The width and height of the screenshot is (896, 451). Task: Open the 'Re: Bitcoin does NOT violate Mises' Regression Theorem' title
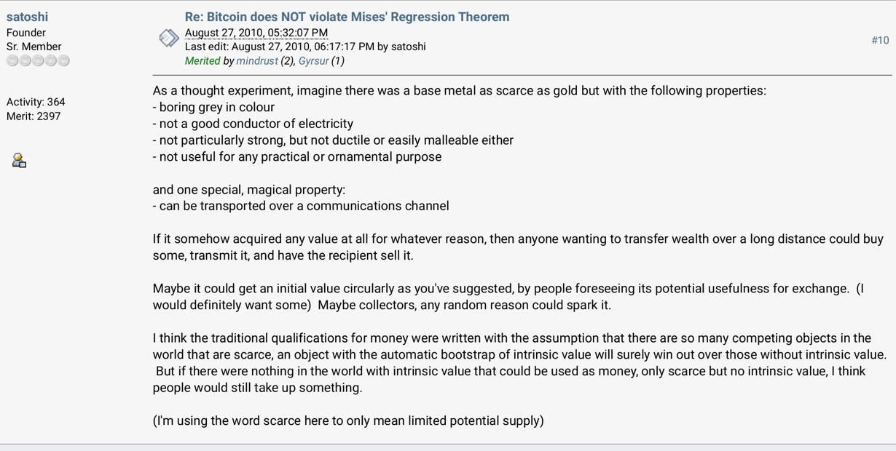coord(347,17)
